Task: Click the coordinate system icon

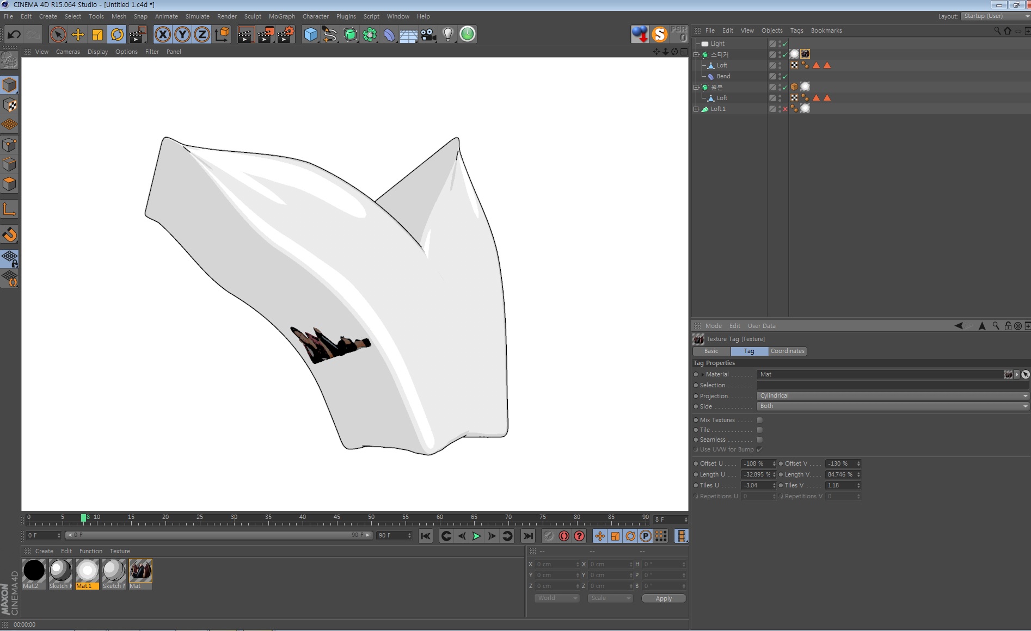Action: pyautogui.click(x=222, y=35)
